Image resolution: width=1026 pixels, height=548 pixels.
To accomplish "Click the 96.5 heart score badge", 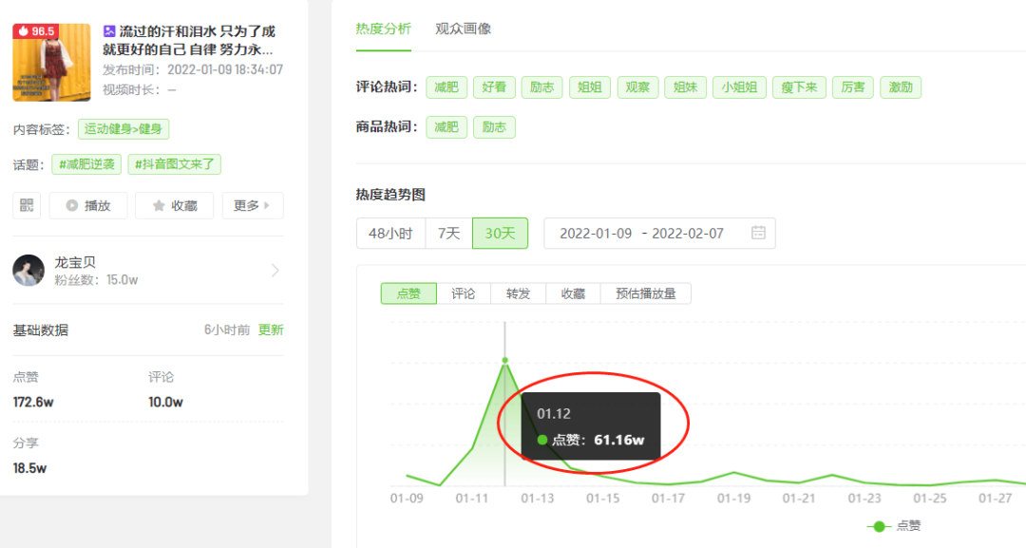I will [x=38, y=29].
